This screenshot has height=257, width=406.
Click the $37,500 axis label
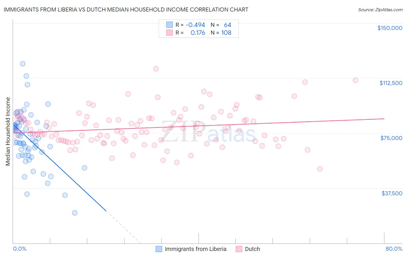[x=392, y=193]
